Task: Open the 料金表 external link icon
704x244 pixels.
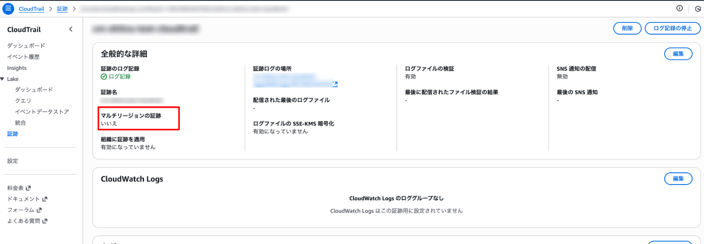Action: point(29,188)
